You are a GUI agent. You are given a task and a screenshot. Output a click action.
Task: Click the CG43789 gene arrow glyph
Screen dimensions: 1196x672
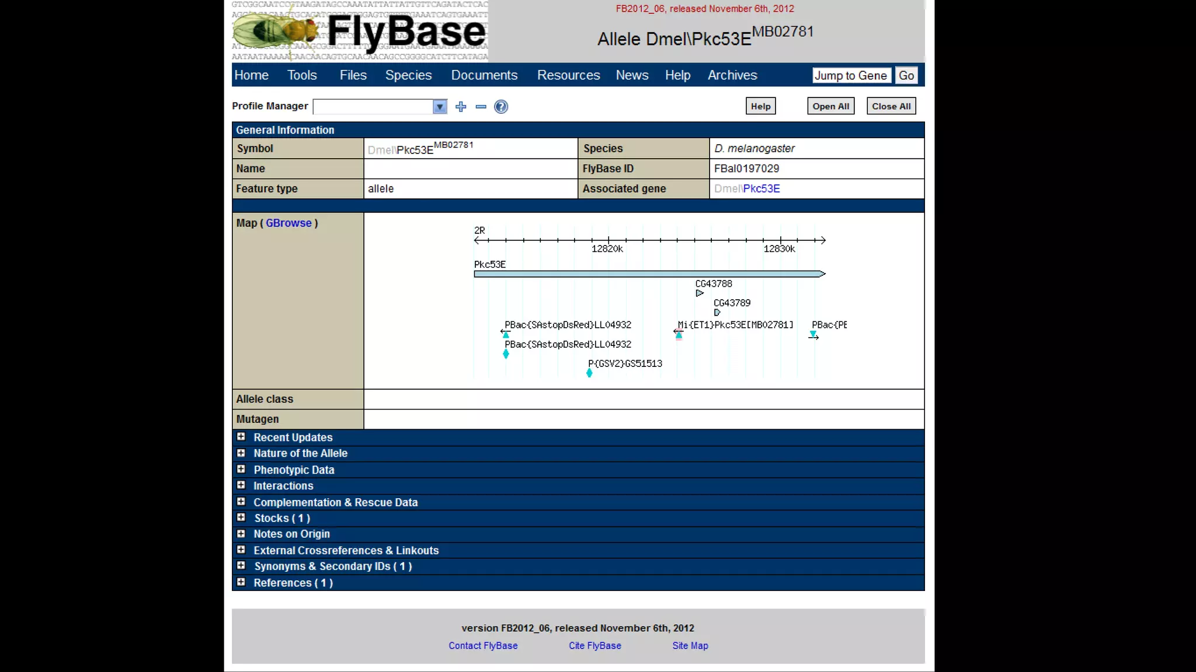(x=717, y=313)
